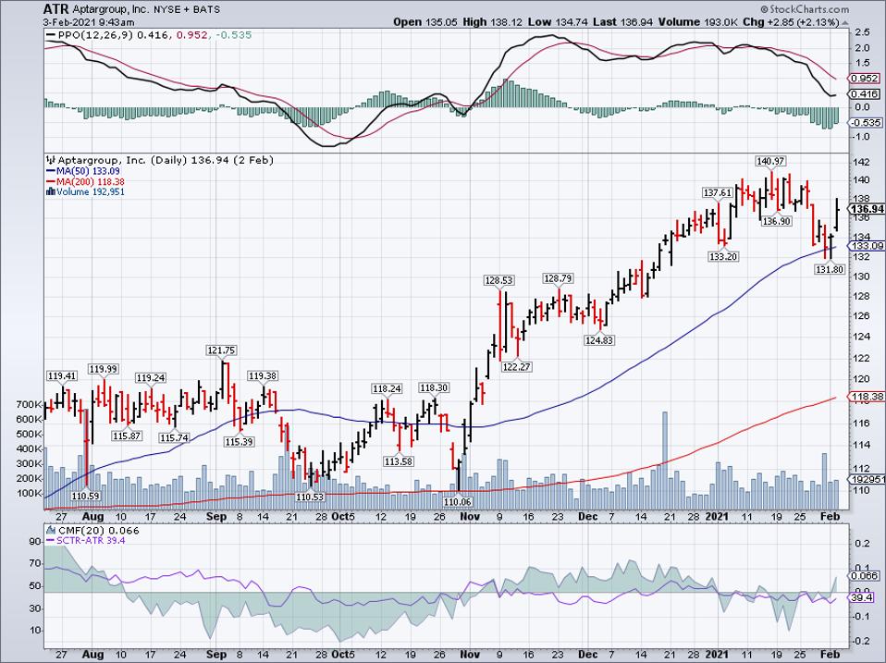This screenshot has height=663, width=886.
Task: Click the 133.20 low price label
Action: point(722,256)
